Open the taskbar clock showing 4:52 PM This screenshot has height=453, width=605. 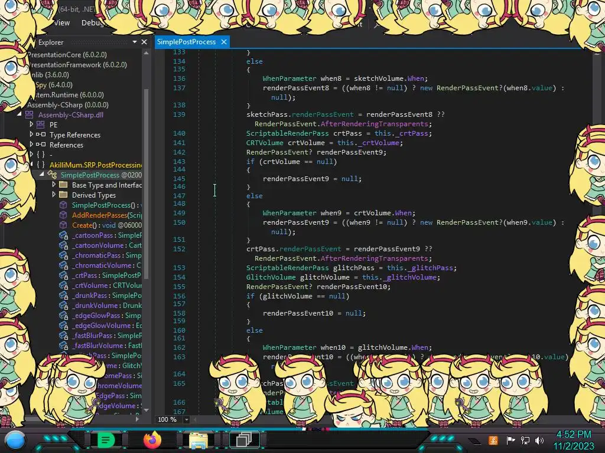(574, 440)
